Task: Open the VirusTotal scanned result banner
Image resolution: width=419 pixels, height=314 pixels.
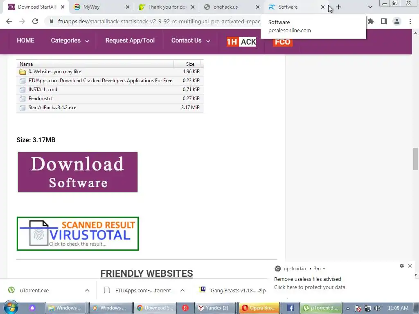Action: coord(78,233)
